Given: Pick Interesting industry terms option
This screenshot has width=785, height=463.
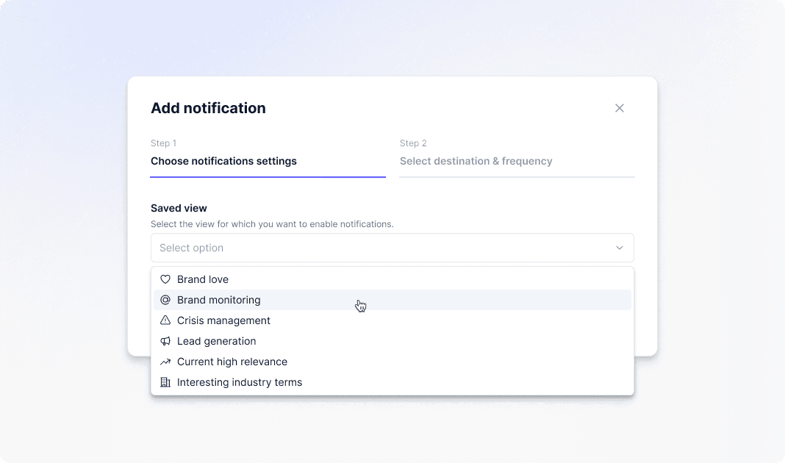Looking at the screenshot, I should (240, 382).
